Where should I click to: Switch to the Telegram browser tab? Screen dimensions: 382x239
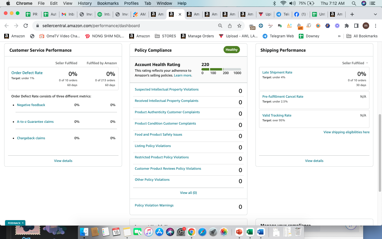(x=283, y=14)
